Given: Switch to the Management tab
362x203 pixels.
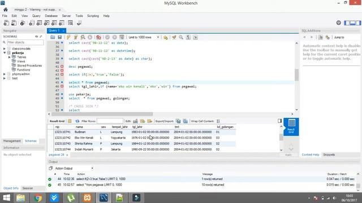Looking at the screenshot, I should [12, 141].
